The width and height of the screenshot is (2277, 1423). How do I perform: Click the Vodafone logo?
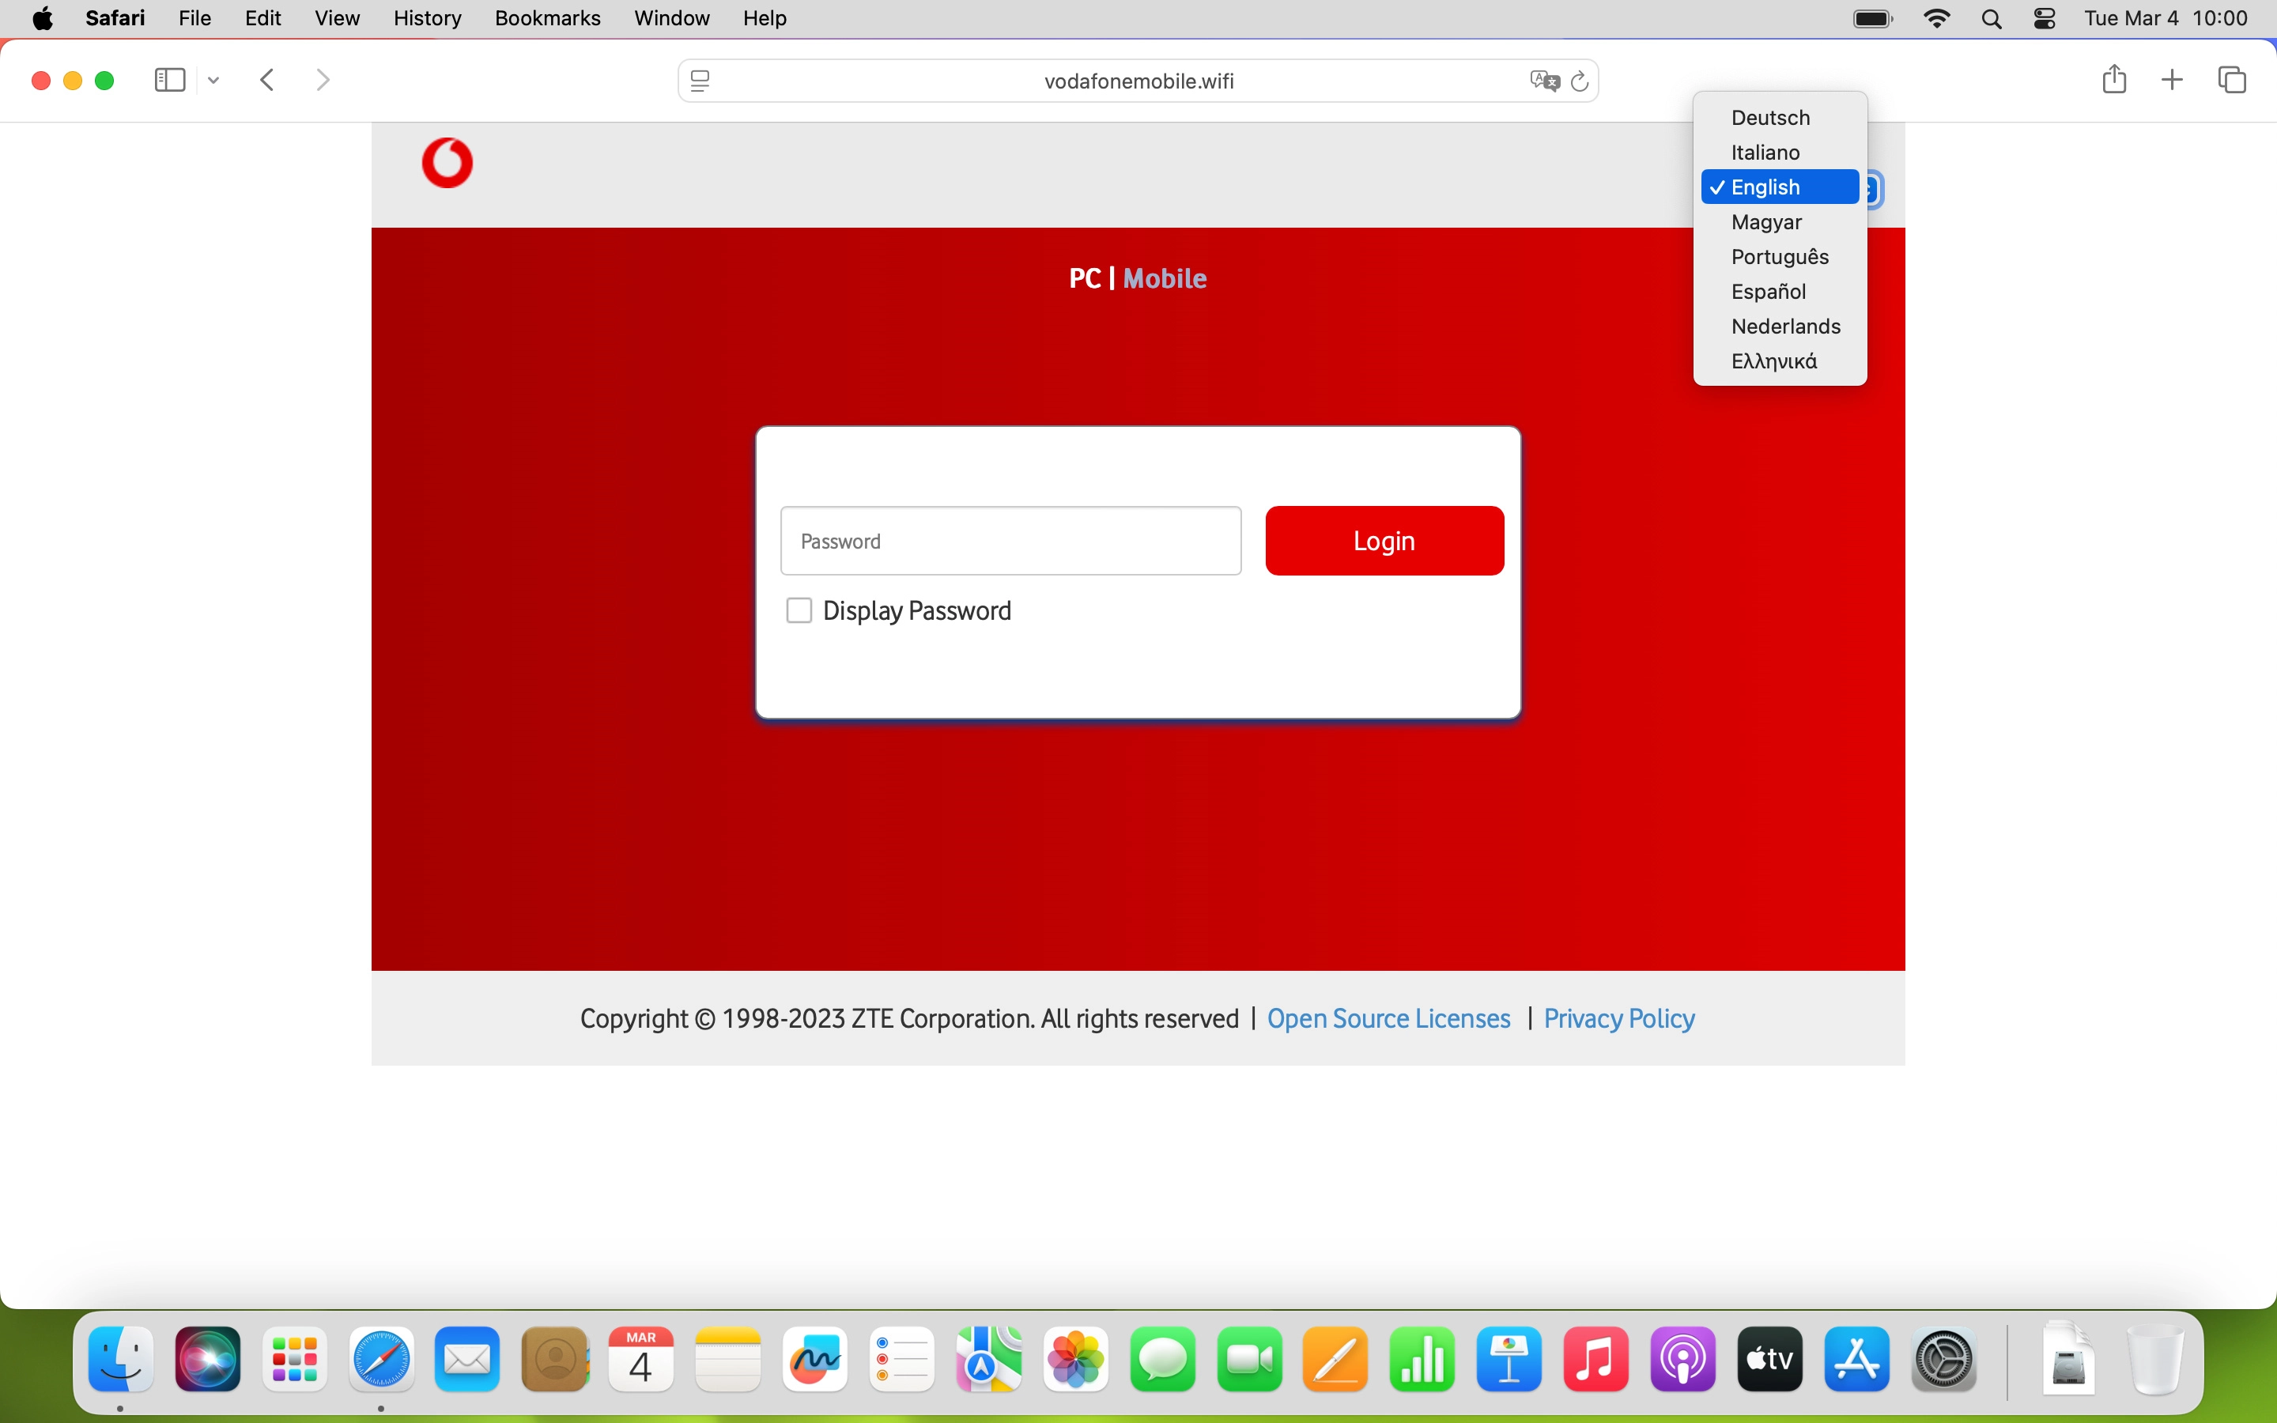point(447,163)
